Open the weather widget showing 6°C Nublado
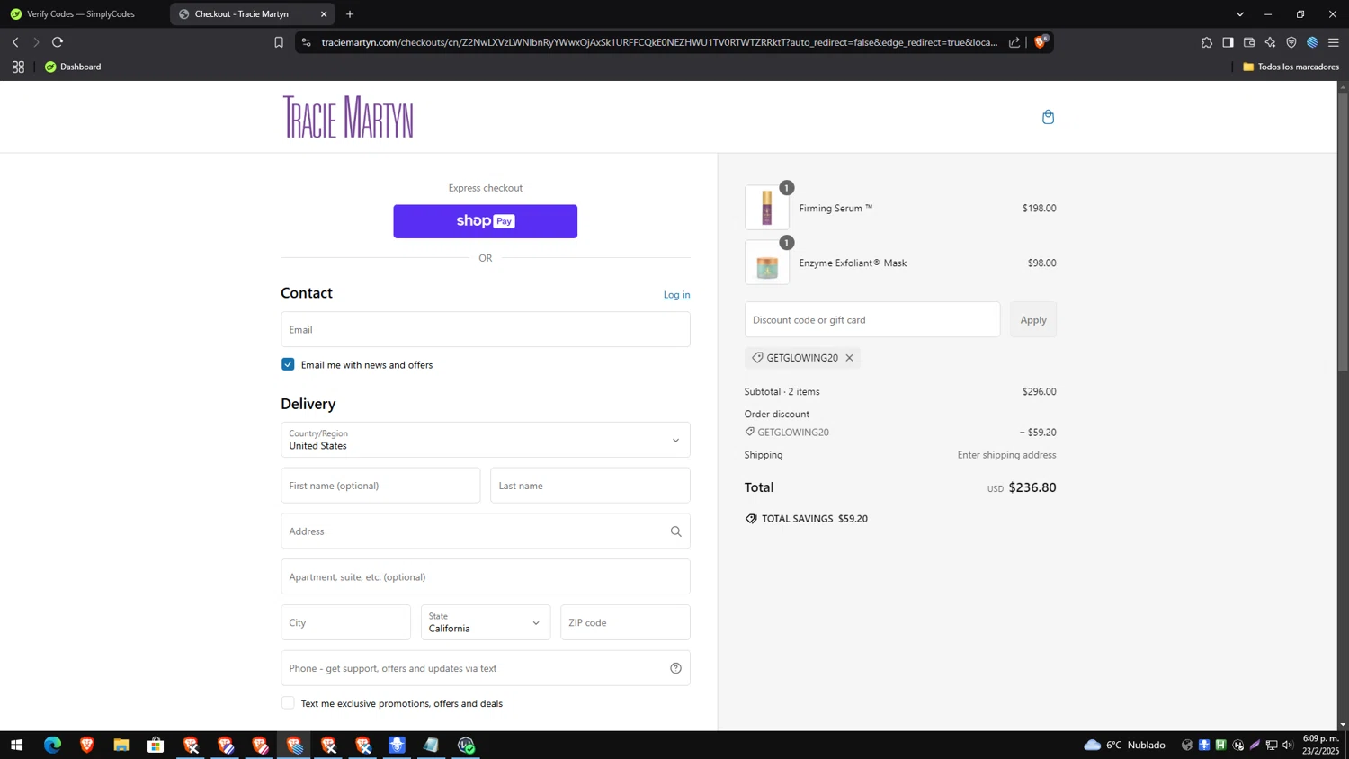Image resolution: width=1349 pixels, height=759 pixels. click(x=1124, y=745)
